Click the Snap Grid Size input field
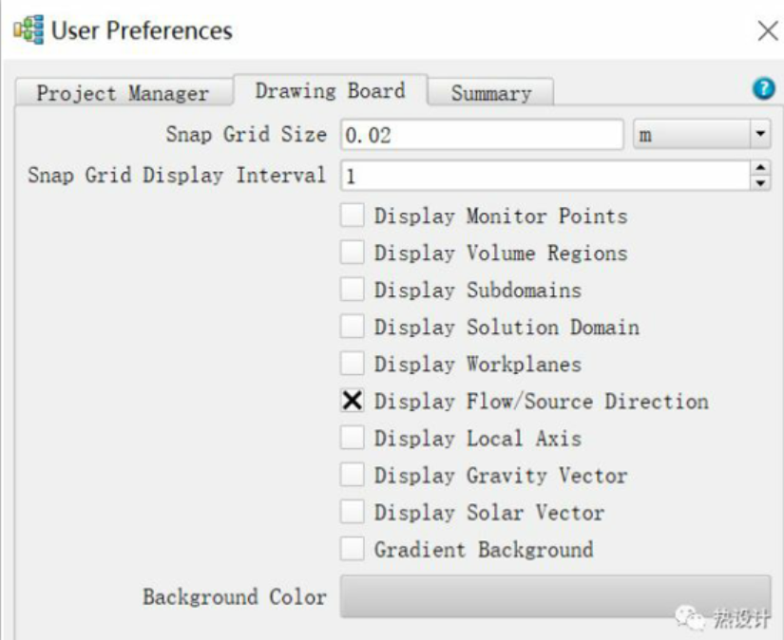The height and width of the screenshot is (640, 784). [482, 135]
